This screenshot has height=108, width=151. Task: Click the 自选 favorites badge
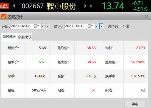tap(4, 6)
